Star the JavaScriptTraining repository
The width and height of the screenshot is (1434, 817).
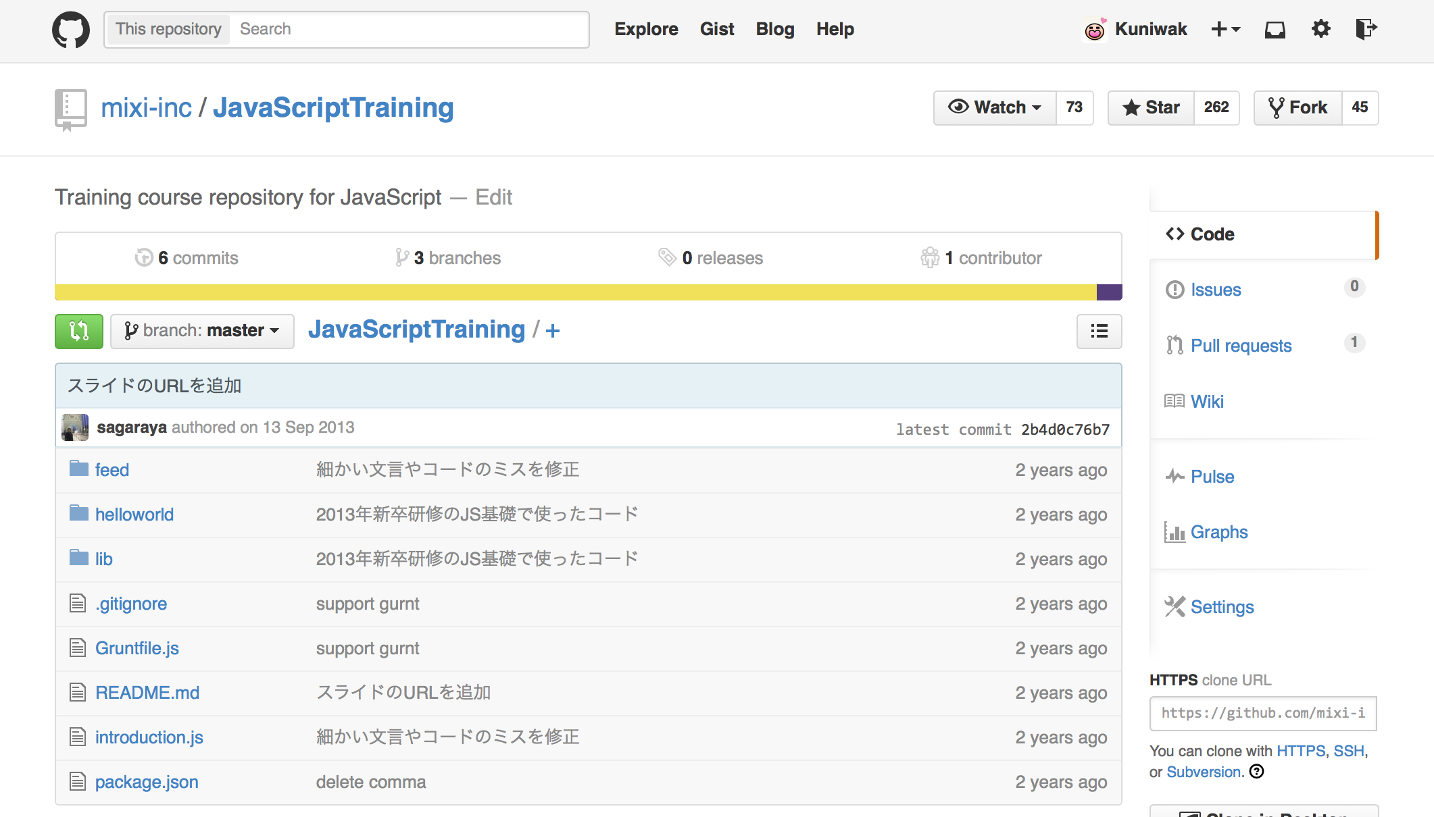(x=1152, y=107)
